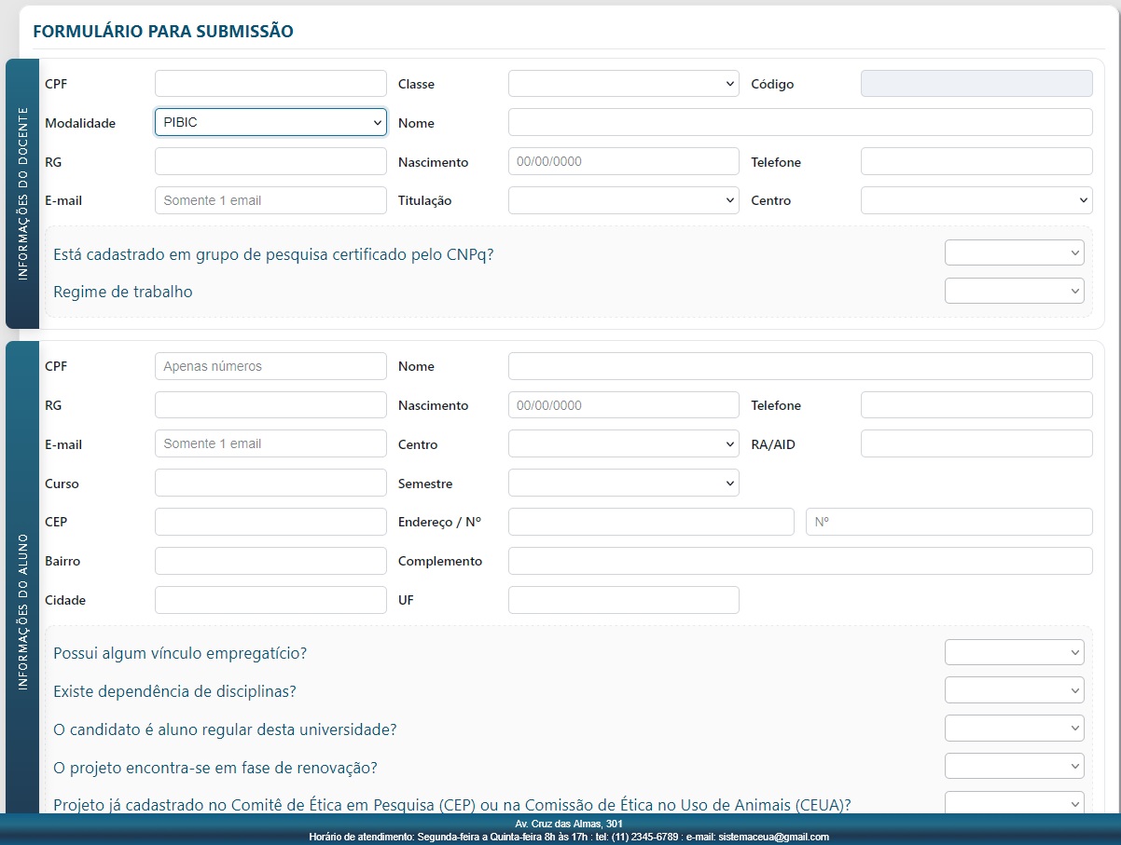This screenshot has height=845, width=1121.
Task: Open the Modalidade dropdown showing PIBIC
Action: click(270, 122)
